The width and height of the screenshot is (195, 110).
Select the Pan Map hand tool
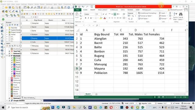click(25, 7)
